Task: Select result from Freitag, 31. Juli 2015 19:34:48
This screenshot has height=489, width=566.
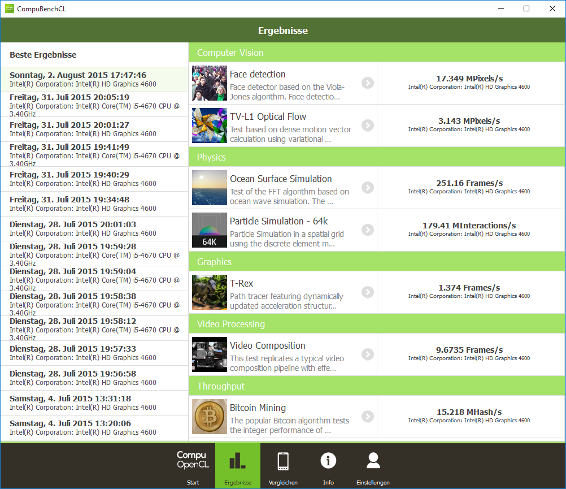Action: (x=94, y=204)
